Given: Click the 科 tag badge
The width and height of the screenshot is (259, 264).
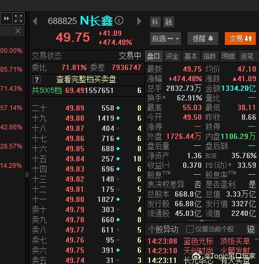Looking at the screenshot, I should (155, 22).
